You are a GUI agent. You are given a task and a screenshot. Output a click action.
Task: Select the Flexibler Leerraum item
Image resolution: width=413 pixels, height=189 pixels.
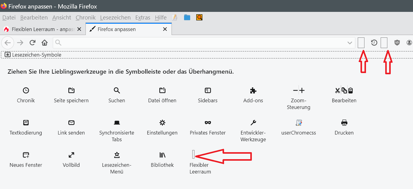[200, 162]
